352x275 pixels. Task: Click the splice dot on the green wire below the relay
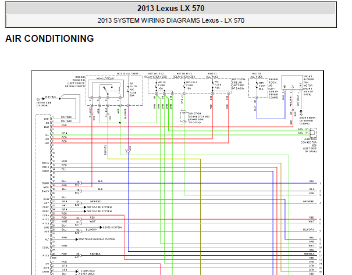tap(120, 123)
